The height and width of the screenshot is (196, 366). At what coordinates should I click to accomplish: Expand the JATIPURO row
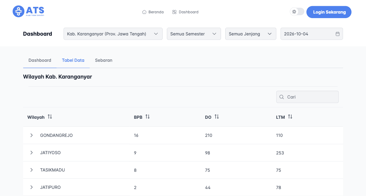point(31,187)
